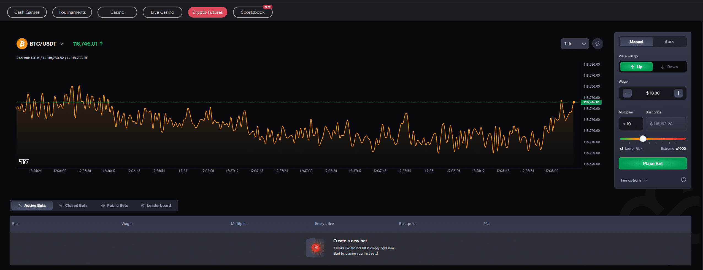
Task: Open the chart settings gear icon
Action: 597,44
